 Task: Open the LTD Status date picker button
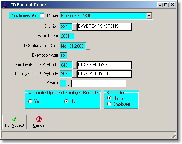point(88,46)
